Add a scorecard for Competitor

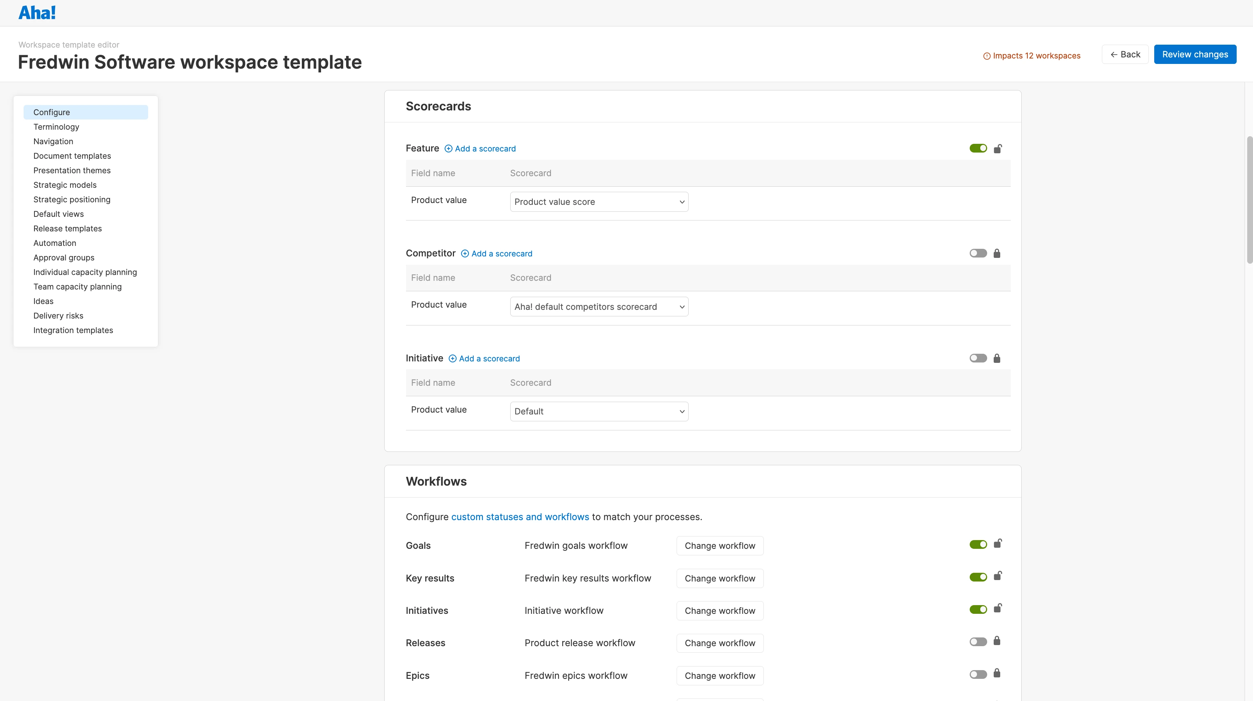[x=496, y=254]
